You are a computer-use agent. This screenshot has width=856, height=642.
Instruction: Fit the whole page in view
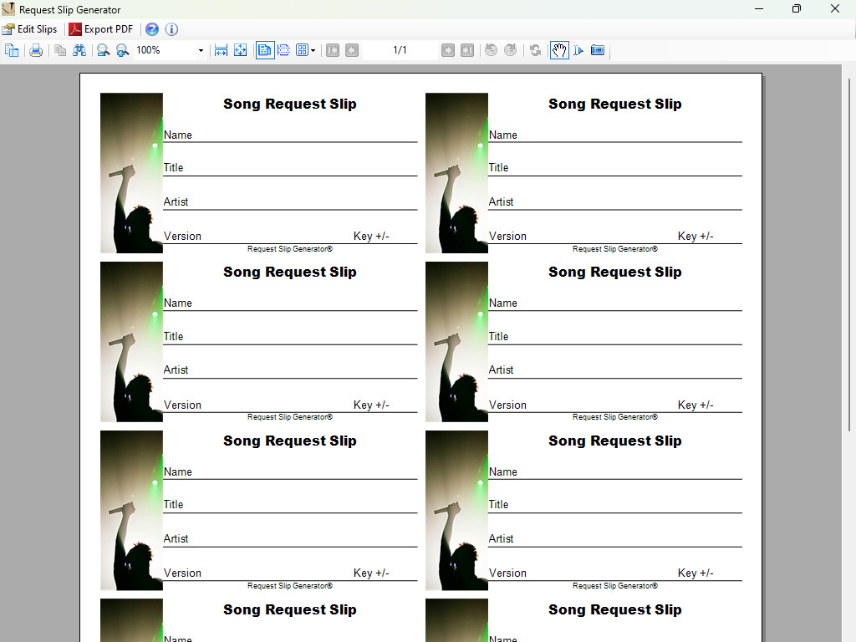coord(241,50)
